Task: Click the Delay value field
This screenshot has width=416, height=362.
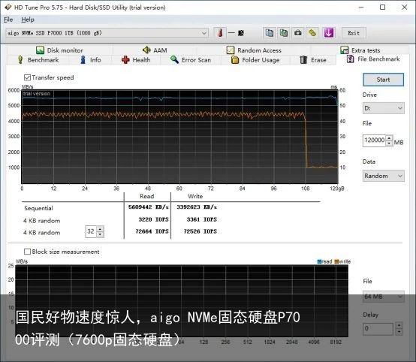Action: tap(378, 328)
